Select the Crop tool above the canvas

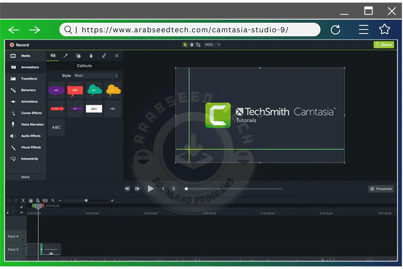pos(197,44)
